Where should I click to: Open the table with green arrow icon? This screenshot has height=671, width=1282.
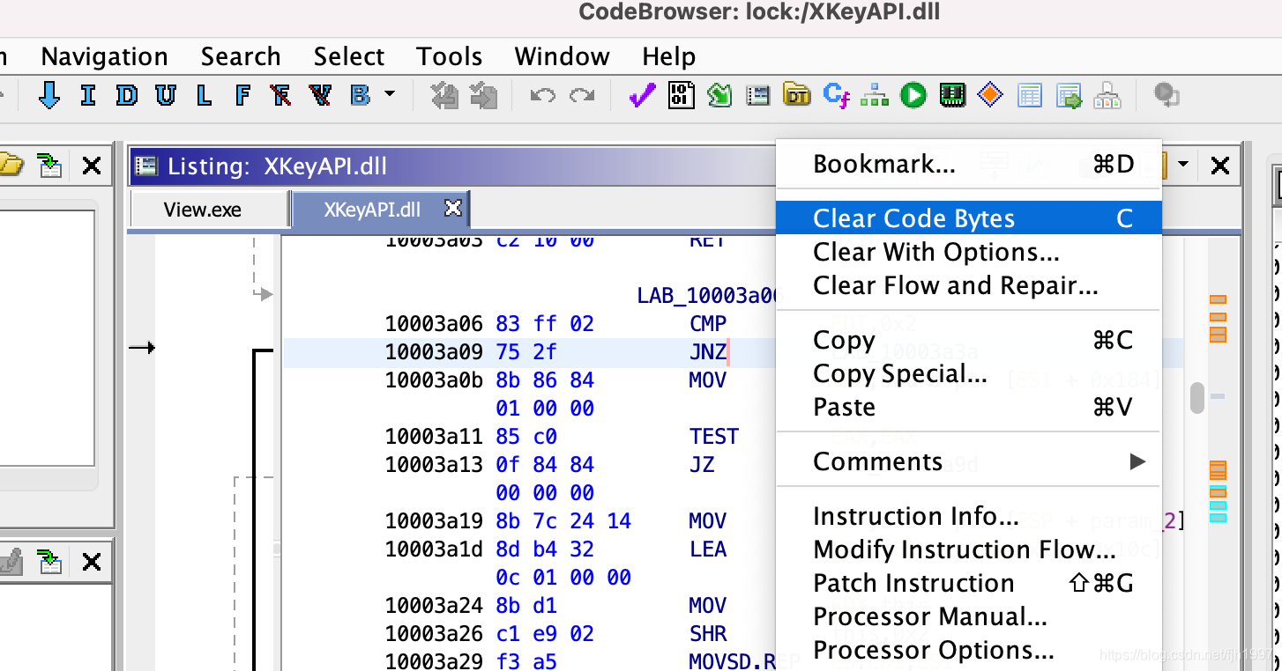pyautogui.click(x=1069, y=95)
